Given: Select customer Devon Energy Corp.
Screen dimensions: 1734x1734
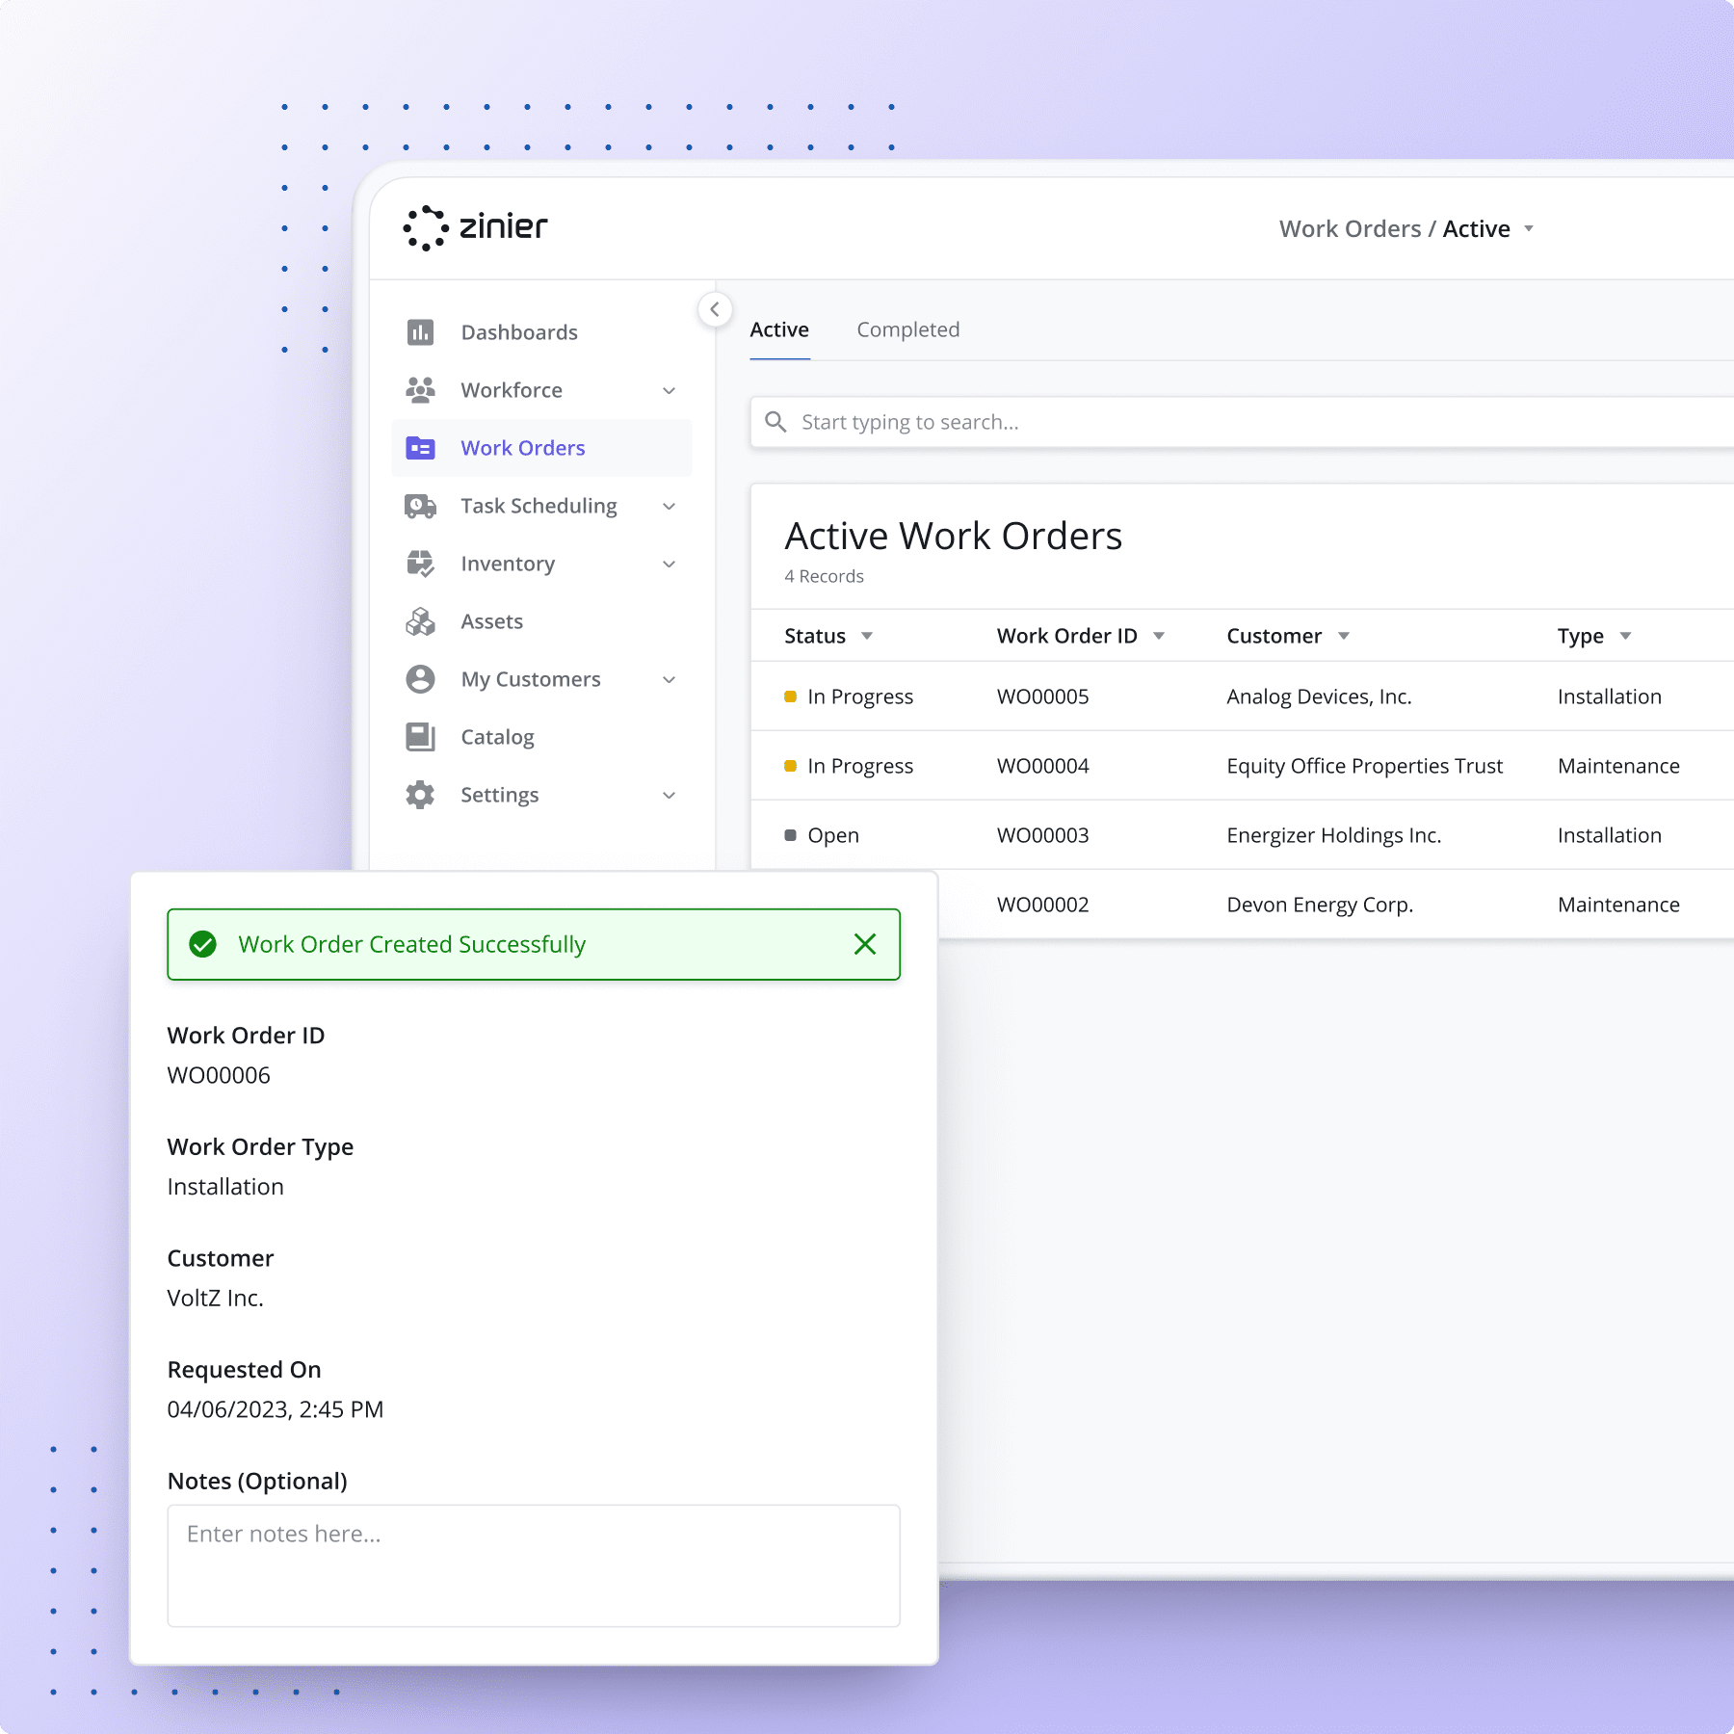Looking at the screenshot, I should (x=1320, y=905).
